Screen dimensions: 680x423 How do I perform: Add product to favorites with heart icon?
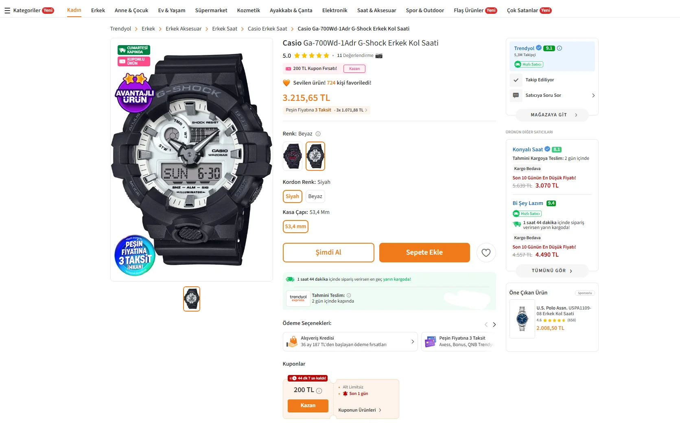[x=486, y=253]
